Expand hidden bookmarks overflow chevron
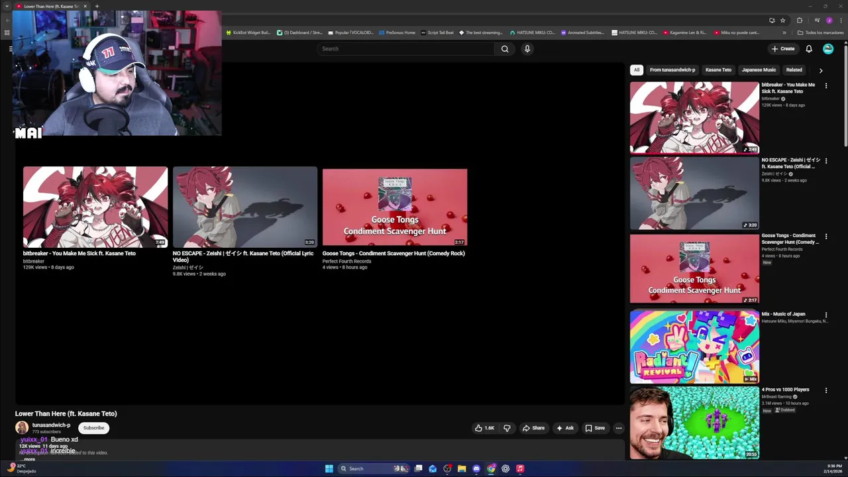 784,32
